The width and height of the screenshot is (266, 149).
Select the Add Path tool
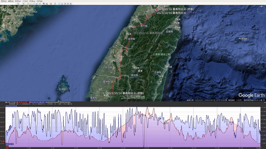pos(34,4)
